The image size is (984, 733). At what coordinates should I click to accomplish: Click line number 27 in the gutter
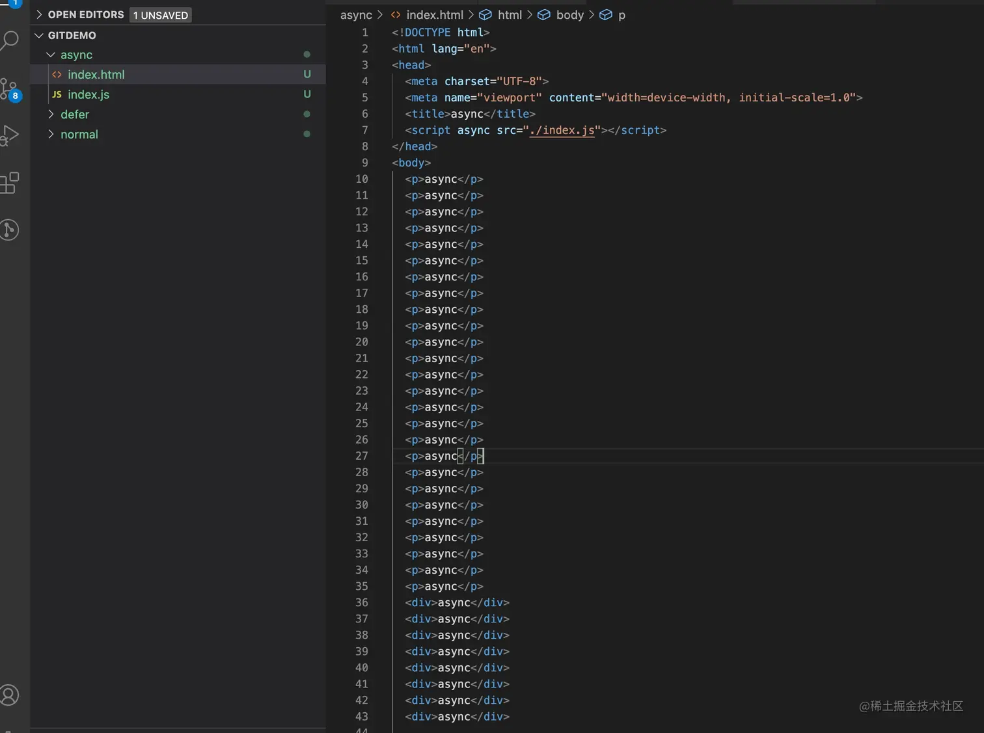click(362, 456)
